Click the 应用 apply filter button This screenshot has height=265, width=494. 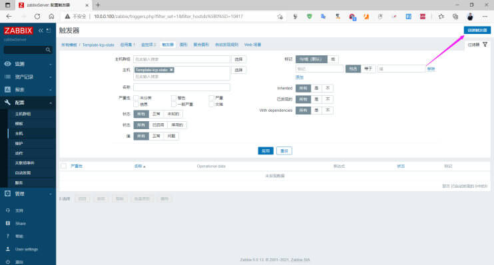coord(266,150)
